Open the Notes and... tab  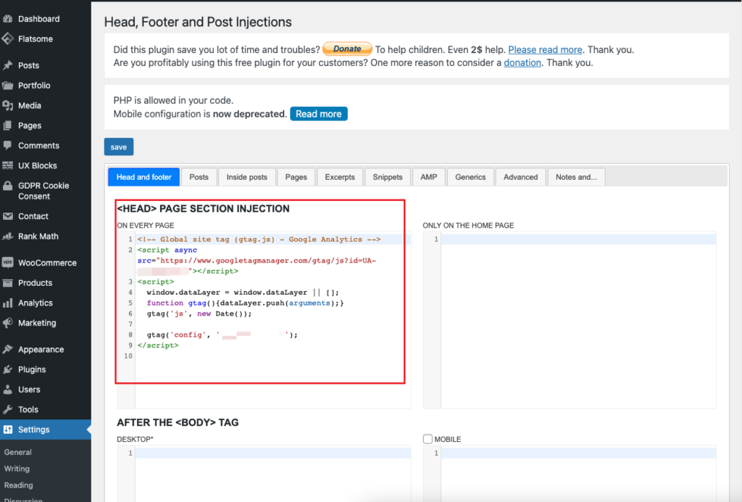click(x=576, y=177)
